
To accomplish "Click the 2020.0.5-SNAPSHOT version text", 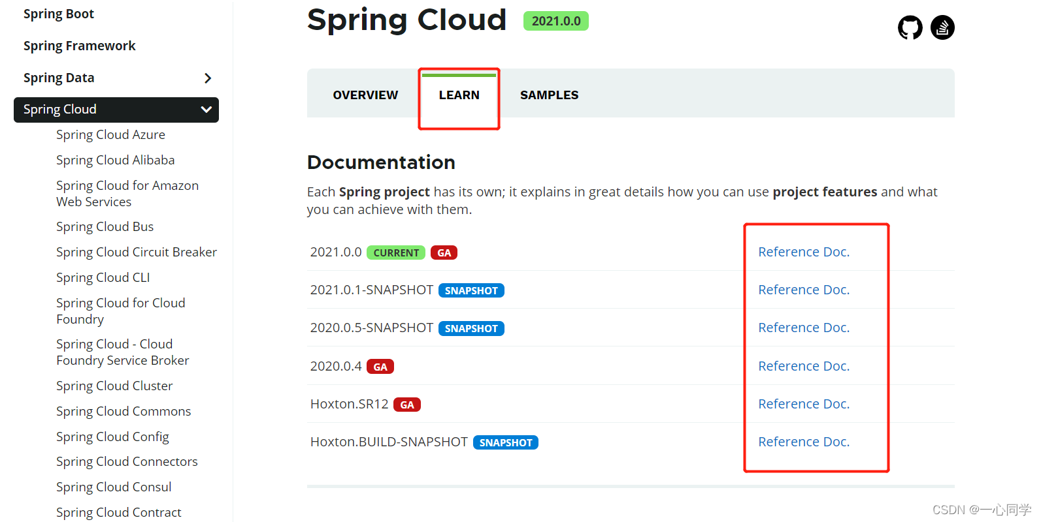I will click(372, 328).
